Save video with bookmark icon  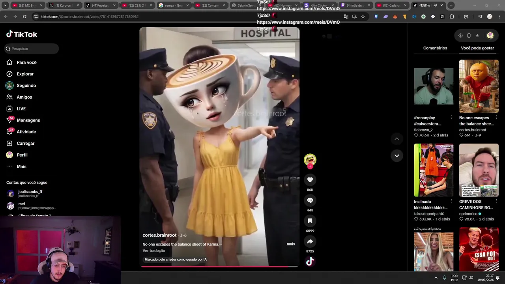(310, 221)
